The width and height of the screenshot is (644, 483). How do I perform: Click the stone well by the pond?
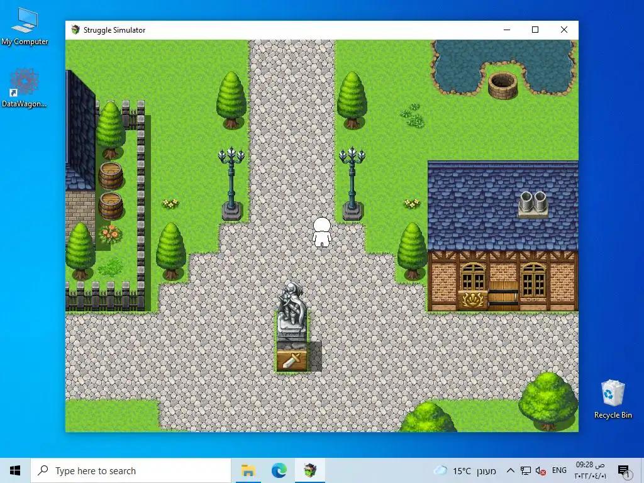[x=502, y=86]
